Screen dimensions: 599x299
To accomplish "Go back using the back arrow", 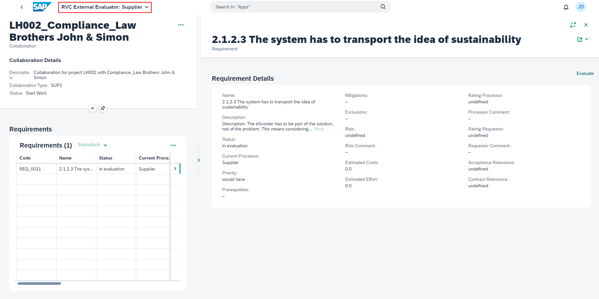I will [x=22, y=7].
